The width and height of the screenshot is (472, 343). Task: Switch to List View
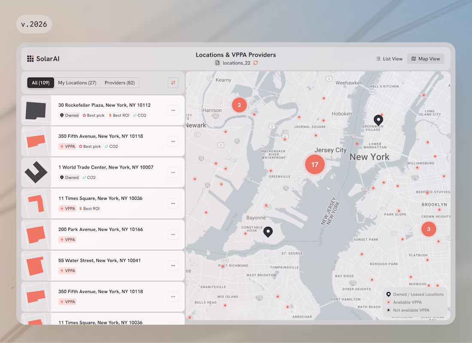click(389, 59)
